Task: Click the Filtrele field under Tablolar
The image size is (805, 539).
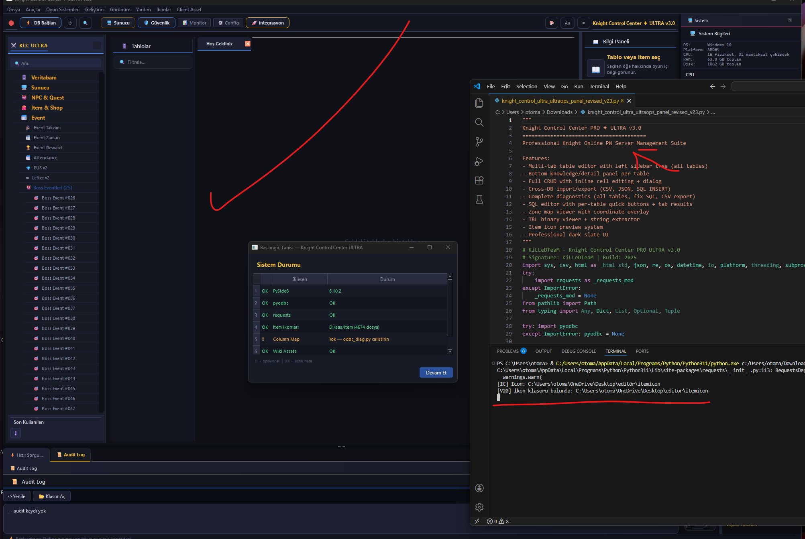Action: pos(153,62)
